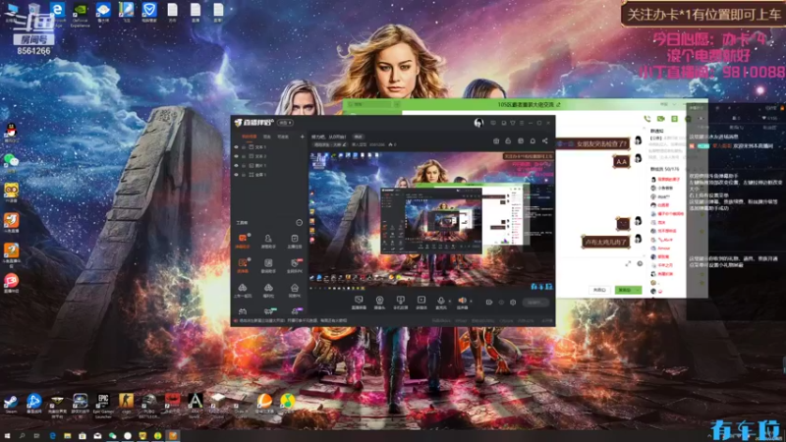Toggle visibility eye of fourth source row
Viewport: 786px width, 442px height.
236,175
